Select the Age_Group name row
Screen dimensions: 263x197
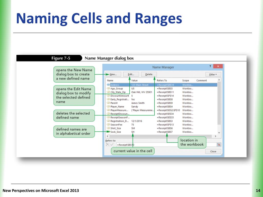point(162,88)
